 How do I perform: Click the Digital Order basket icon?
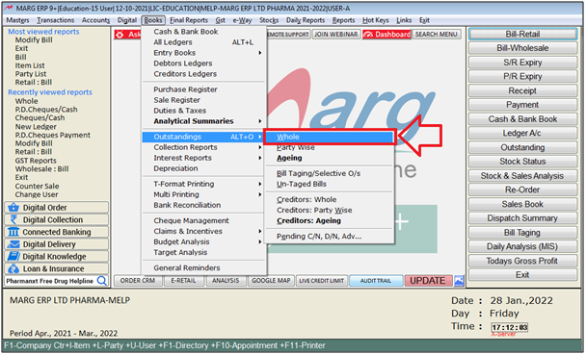pos(13,208)
